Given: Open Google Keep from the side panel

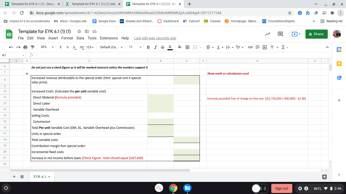Looking at the screenshot, I should (x=339, y=63).
